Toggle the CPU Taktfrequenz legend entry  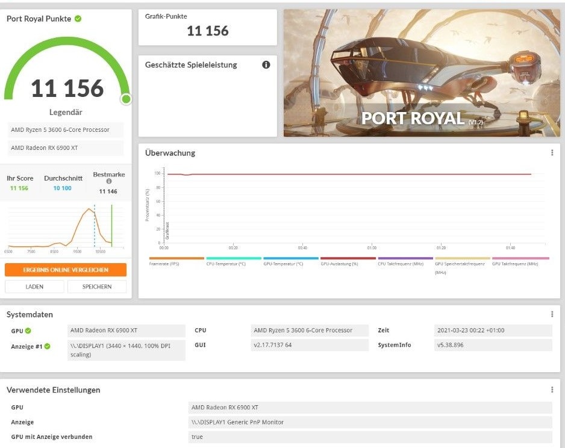tap(405, 262)
